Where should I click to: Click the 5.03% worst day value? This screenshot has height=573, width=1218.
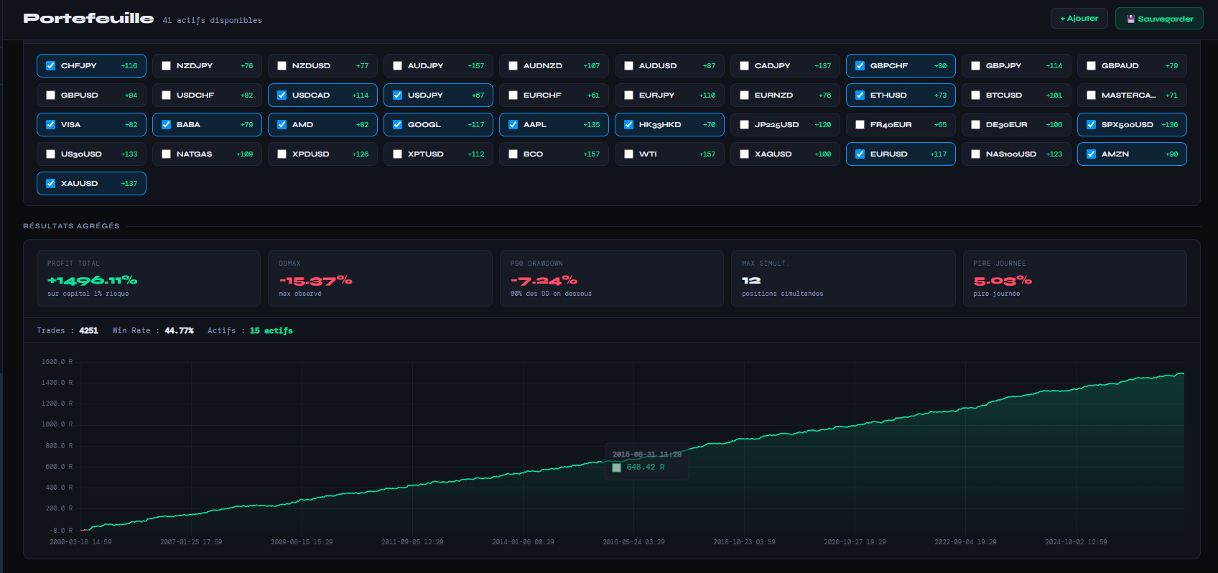1003,280
